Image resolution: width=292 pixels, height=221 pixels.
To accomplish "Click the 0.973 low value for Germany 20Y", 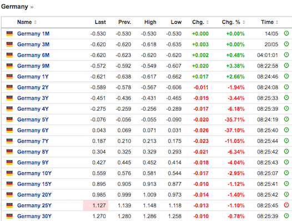I will [x=175, y=194].
